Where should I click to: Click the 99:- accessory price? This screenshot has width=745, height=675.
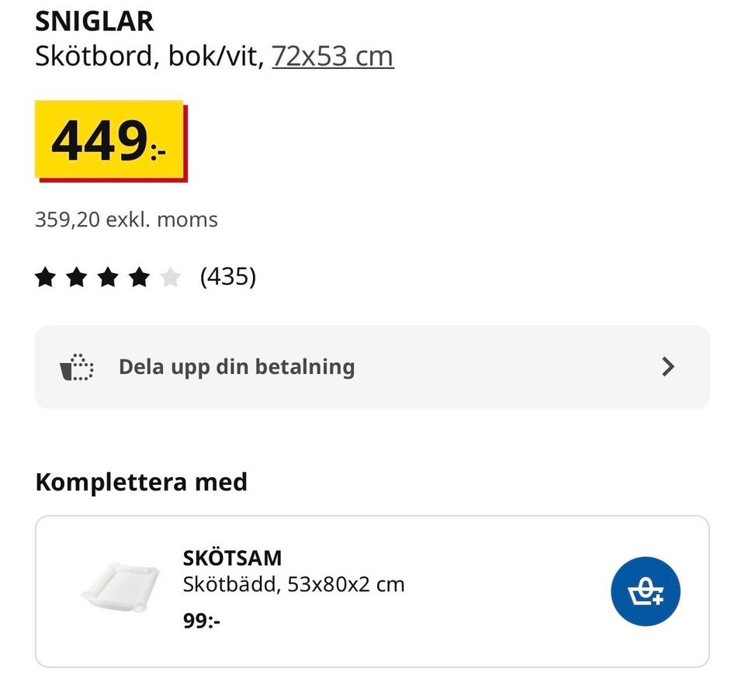[202, 621]
